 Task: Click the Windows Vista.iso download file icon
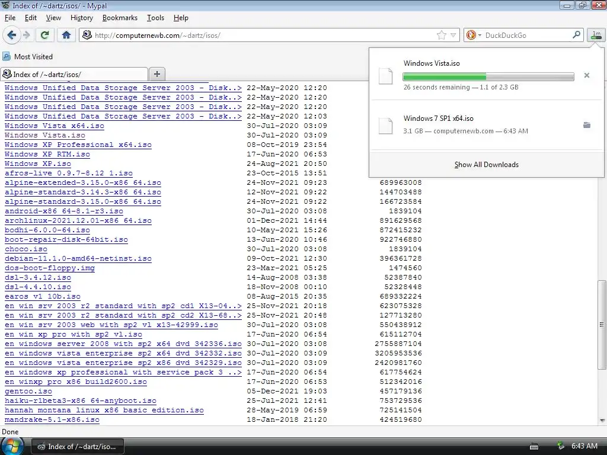[x=385, y=76]
